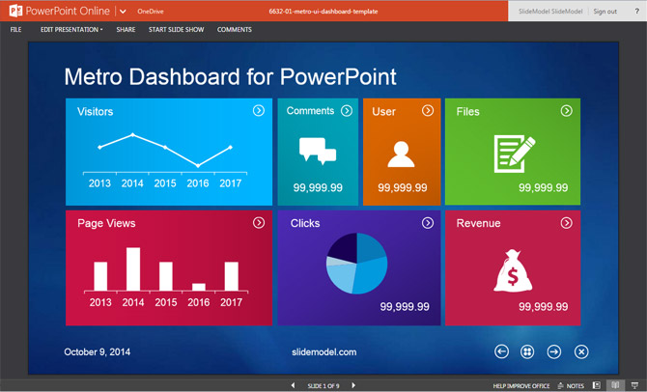Select the person silhouette User icon

click(x=401, y=154)
